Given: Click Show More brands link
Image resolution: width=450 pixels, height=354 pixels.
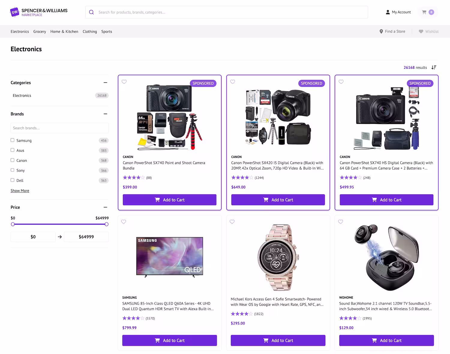Looking at the screenshot, I should click(x=20, y=191).
